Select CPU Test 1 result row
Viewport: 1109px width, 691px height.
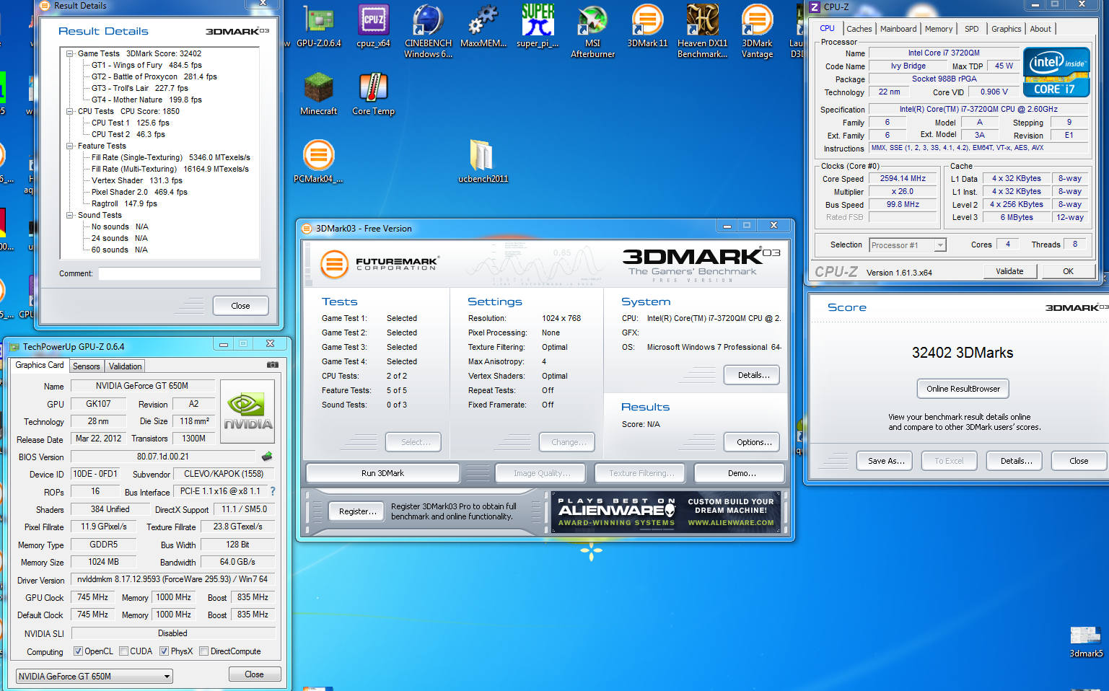click(131, 123)
